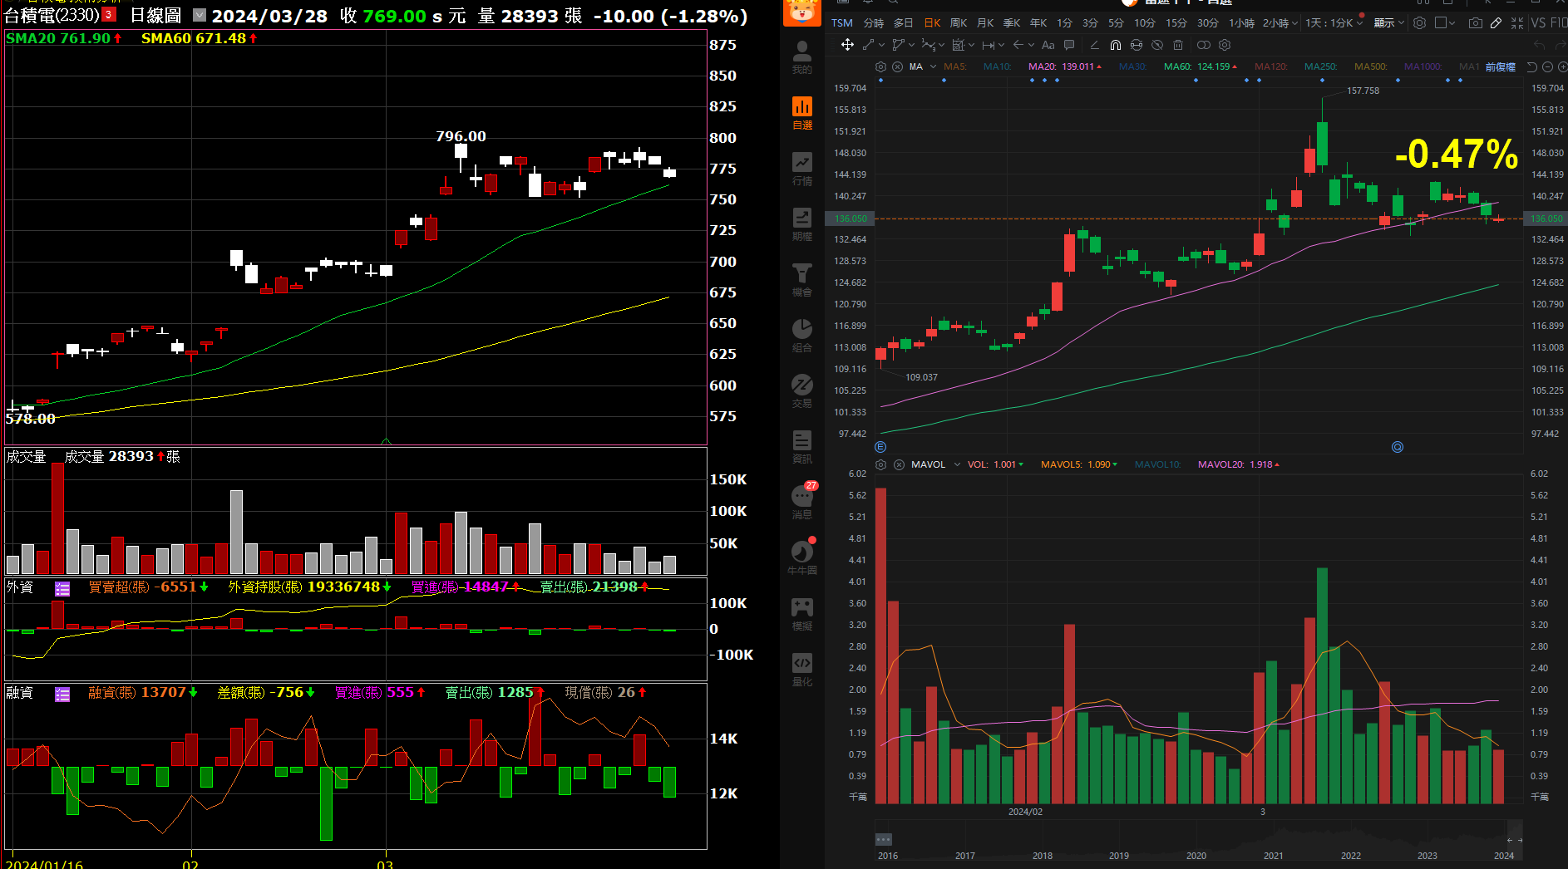Viewport: 1568px width, 869px height.
Task: Open the 顯示 display dropdown
Action: (1388, 23)
